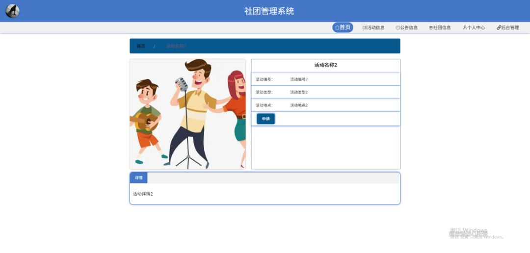This screenshot has width=530, height=253.
Task: Click the 活动编号： label
Action: pyautogui.click(x=264, y=79)
